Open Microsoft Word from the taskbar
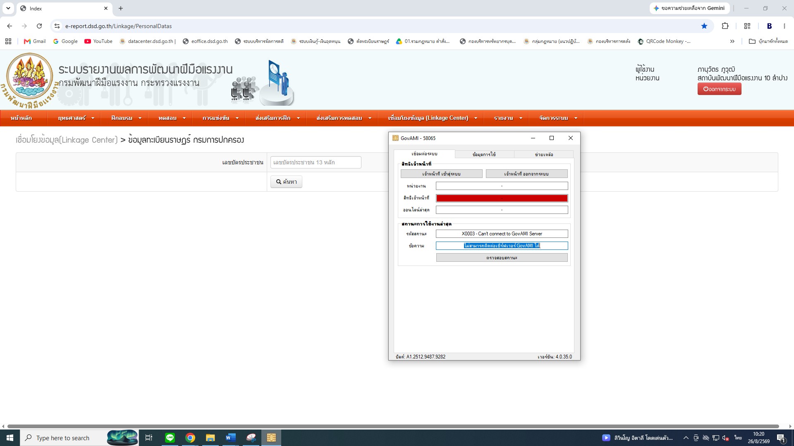794x446 pixels. tap(231, 438)
